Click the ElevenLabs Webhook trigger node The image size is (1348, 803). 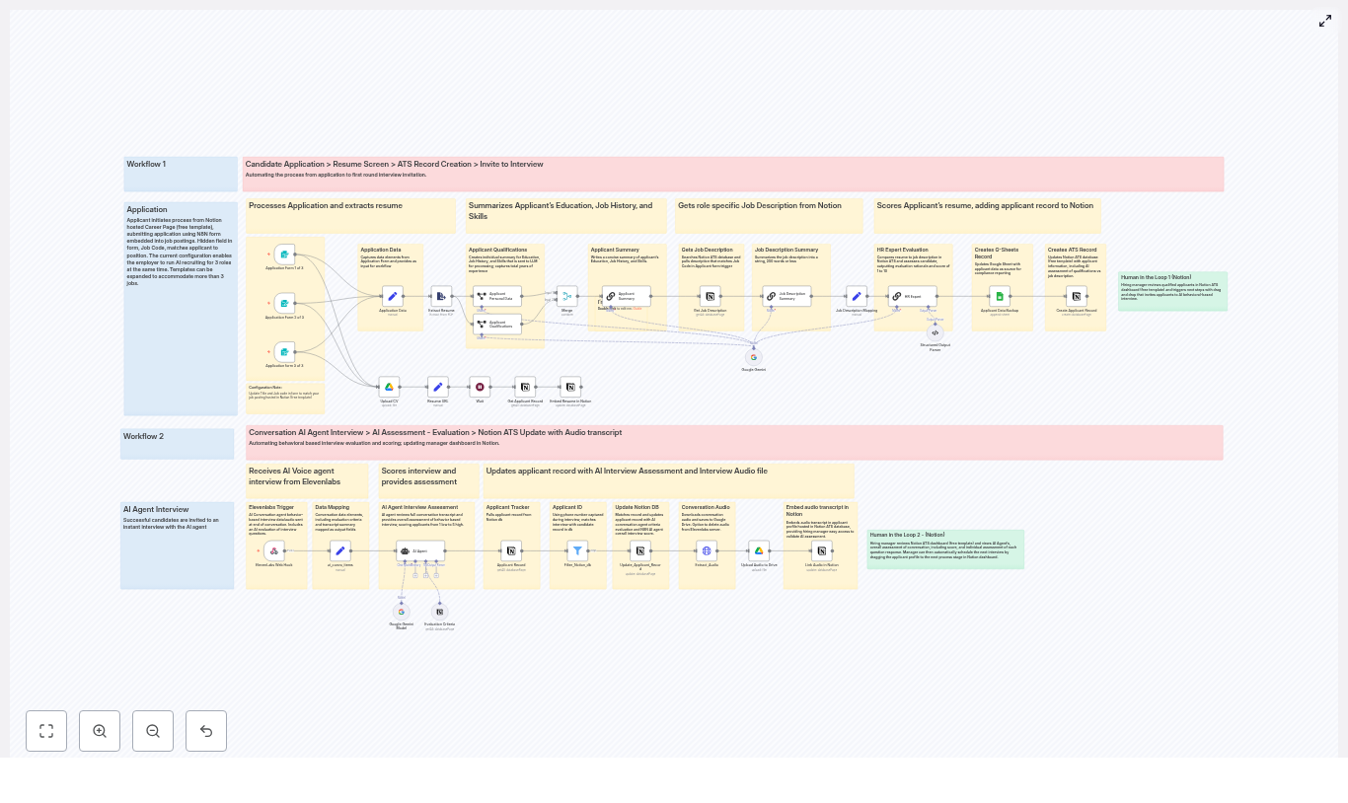point(274,550)
